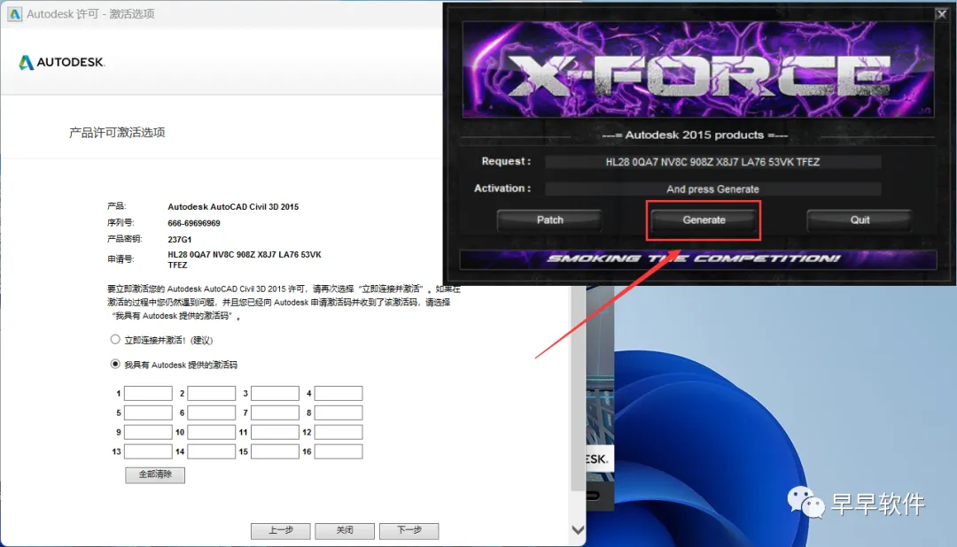The image size is (957, 547).
Task: Click the product key 237G1
Action: [x=179, y=240]
